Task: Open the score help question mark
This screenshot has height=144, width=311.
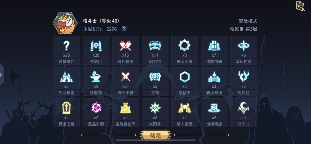Action: (x=124, y=29)
